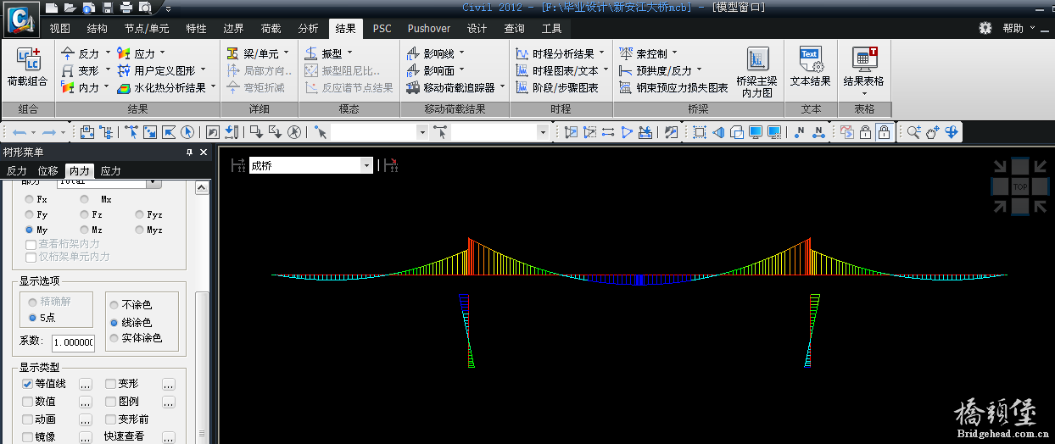Open settings button beside 图例

pyautogui.click(x=169, y=402)
